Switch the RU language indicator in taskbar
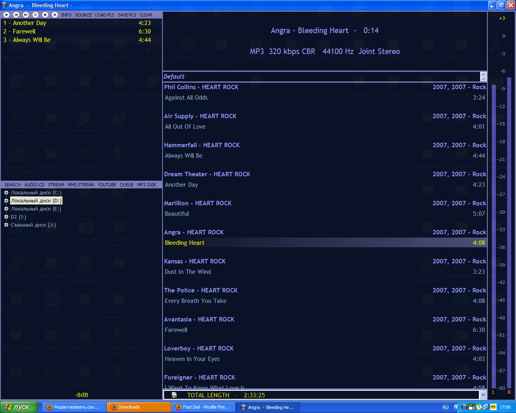516x413 pixels. click(445, 407)
